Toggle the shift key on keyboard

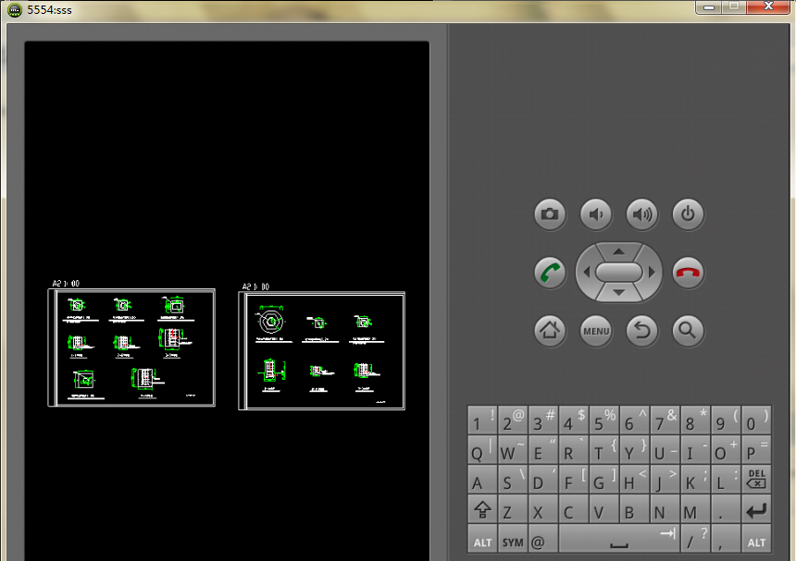[x=482, y=510]
